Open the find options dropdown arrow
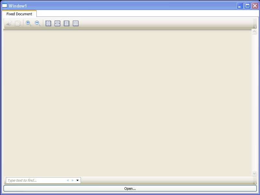The height and width of the screenshot is (195, 260). tap(77, 180)
